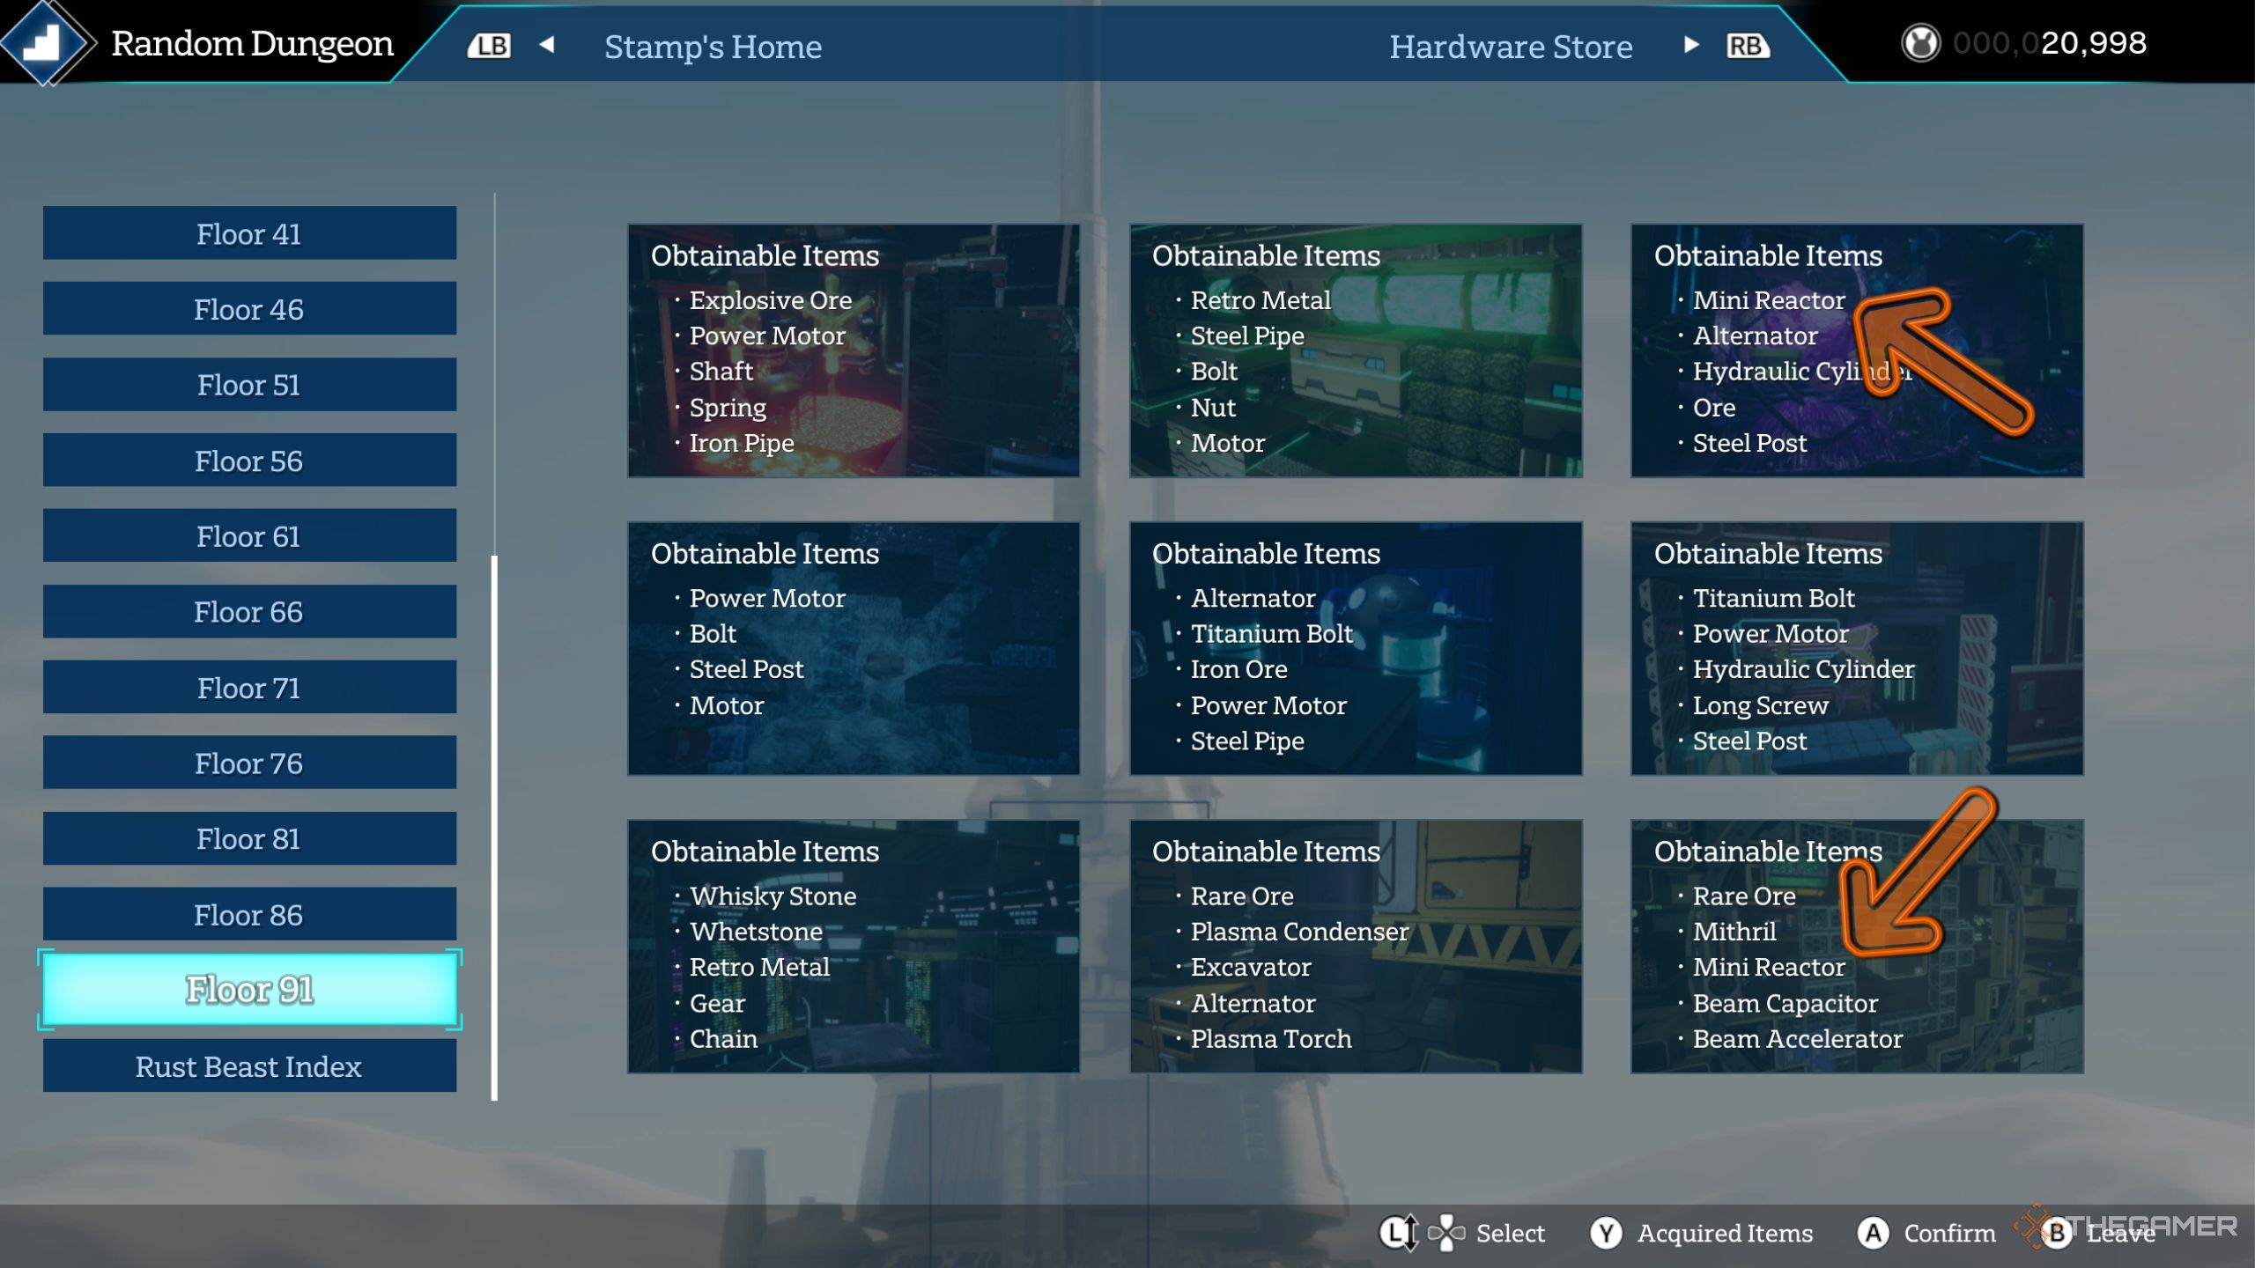Click 'Long Screw' item text

1760,705
